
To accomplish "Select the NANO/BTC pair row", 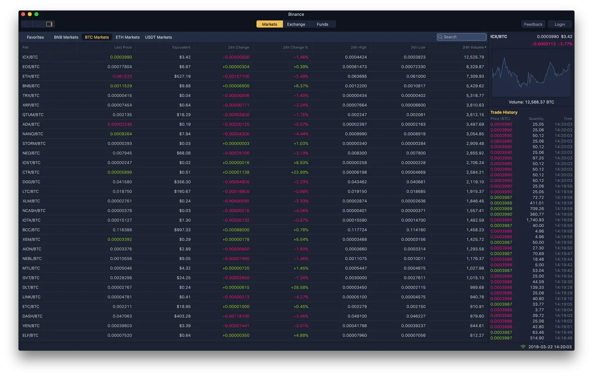I will point(253,134).
